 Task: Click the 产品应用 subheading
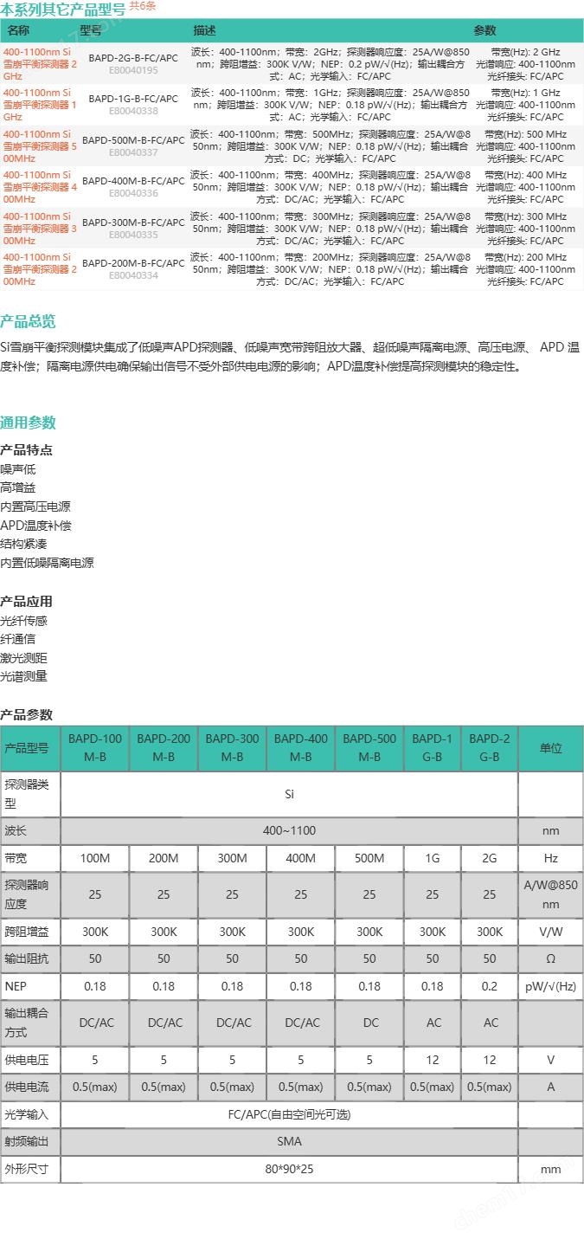point(26,601)
